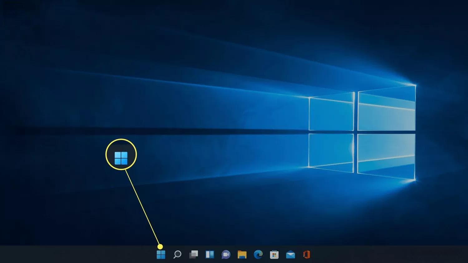Open the Mail app icon

point(290,255)
